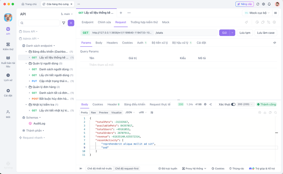
Task: Click the Gửi send button
Action: click(x=224, y=33)
